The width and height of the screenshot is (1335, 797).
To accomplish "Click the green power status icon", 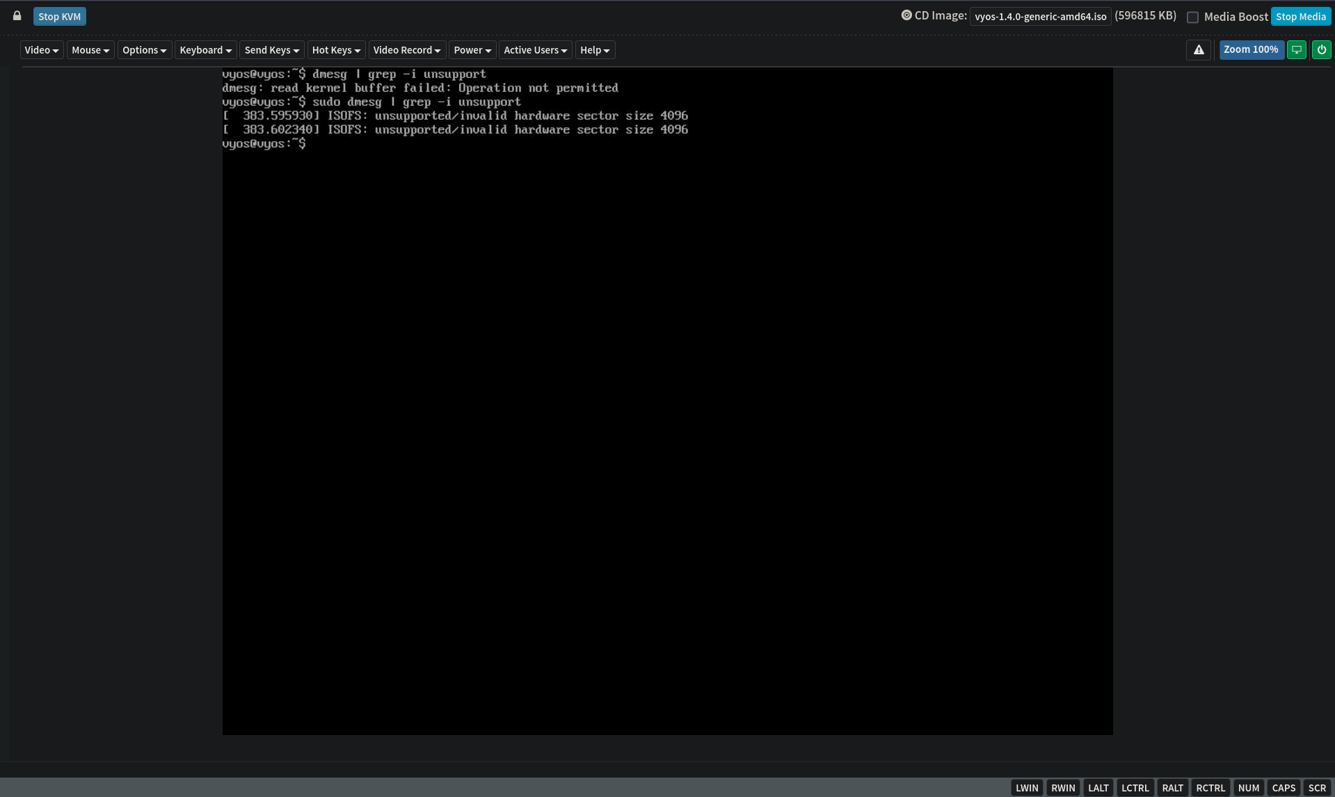I will point(1321,50).
